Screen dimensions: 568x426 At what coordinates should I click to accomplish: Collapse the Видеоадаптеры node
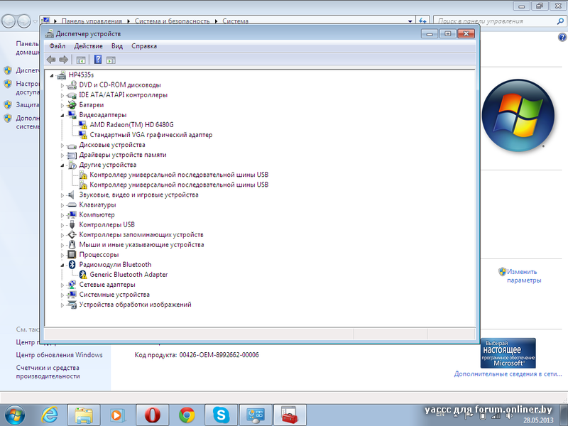pyautogui.click(x=62, y=115)
